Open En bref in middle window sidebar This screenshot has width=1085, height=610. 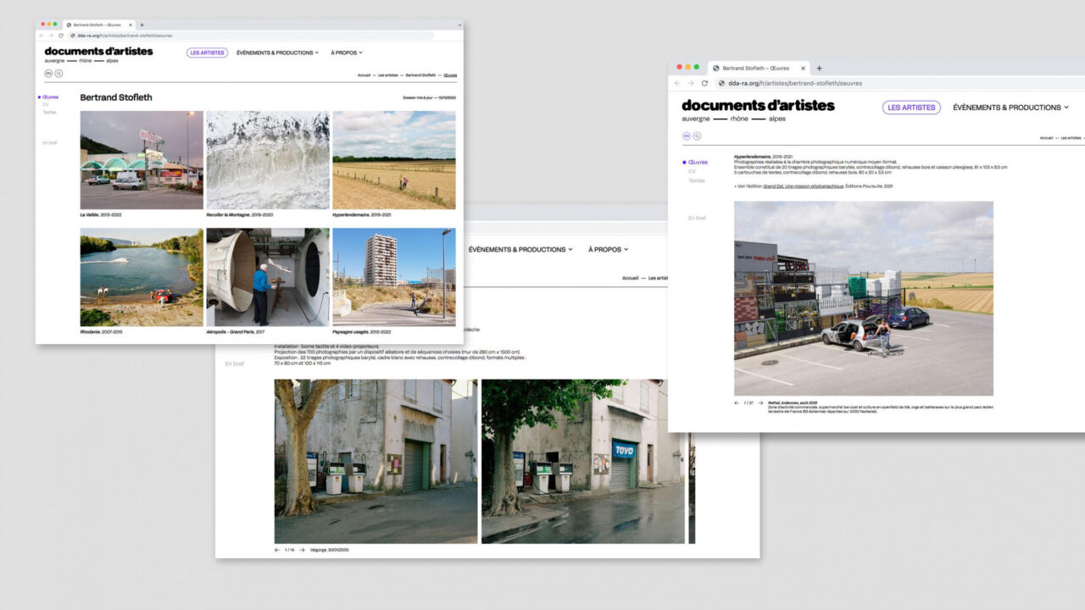tap(235, 363)
